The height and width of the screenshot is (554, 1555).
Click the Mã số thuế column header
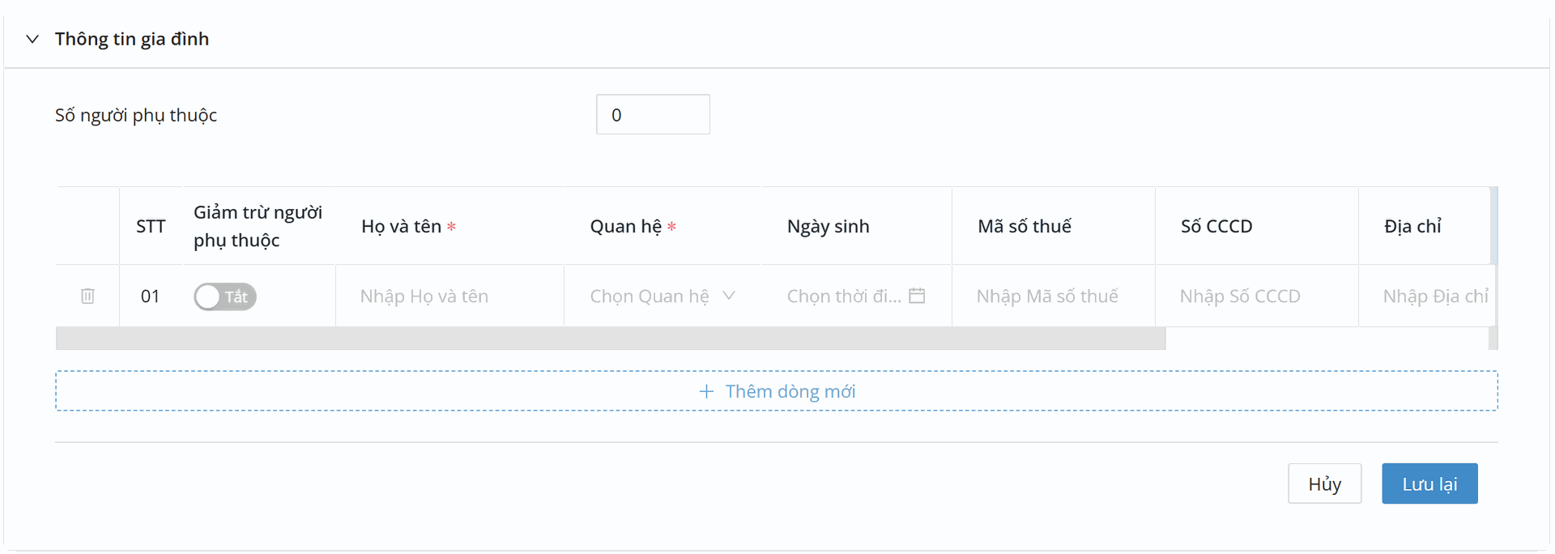coord(1025,227)
